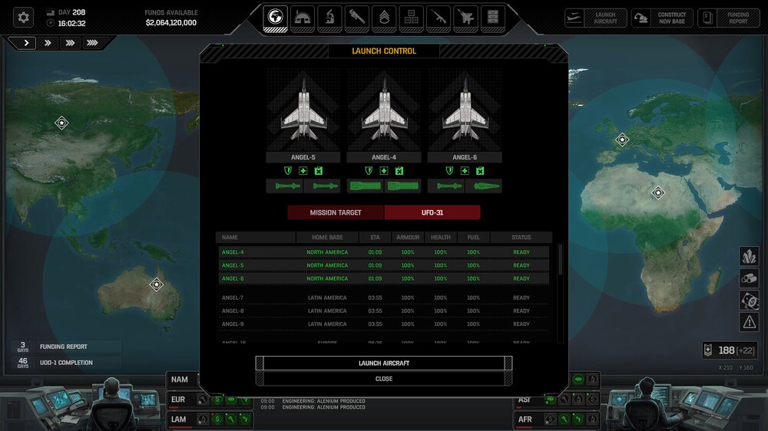768x431 pixels.
Task: Open the settings gear menu
Action: pyautogui.click(x=23, y=18)
